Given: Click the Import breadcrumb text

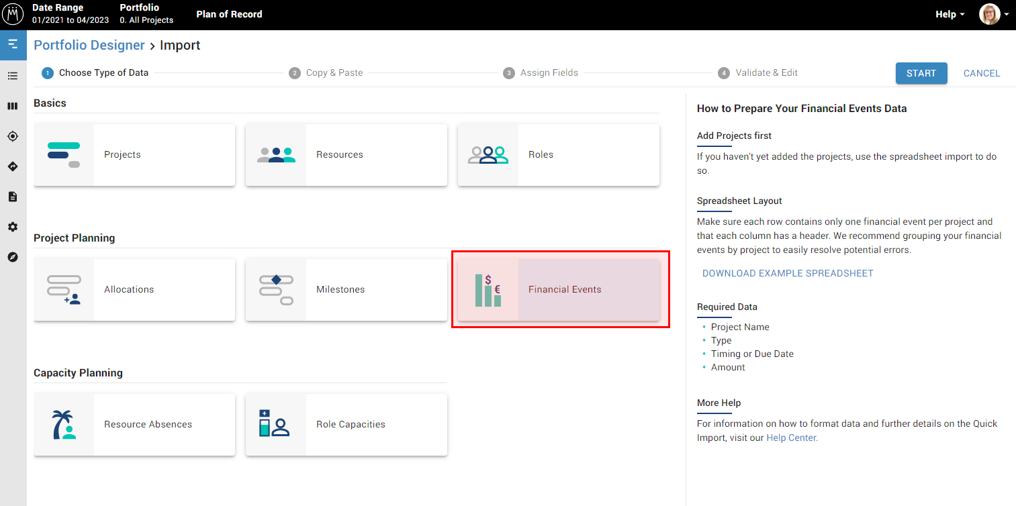Looking at the screenshot, I should click(180, 45).
